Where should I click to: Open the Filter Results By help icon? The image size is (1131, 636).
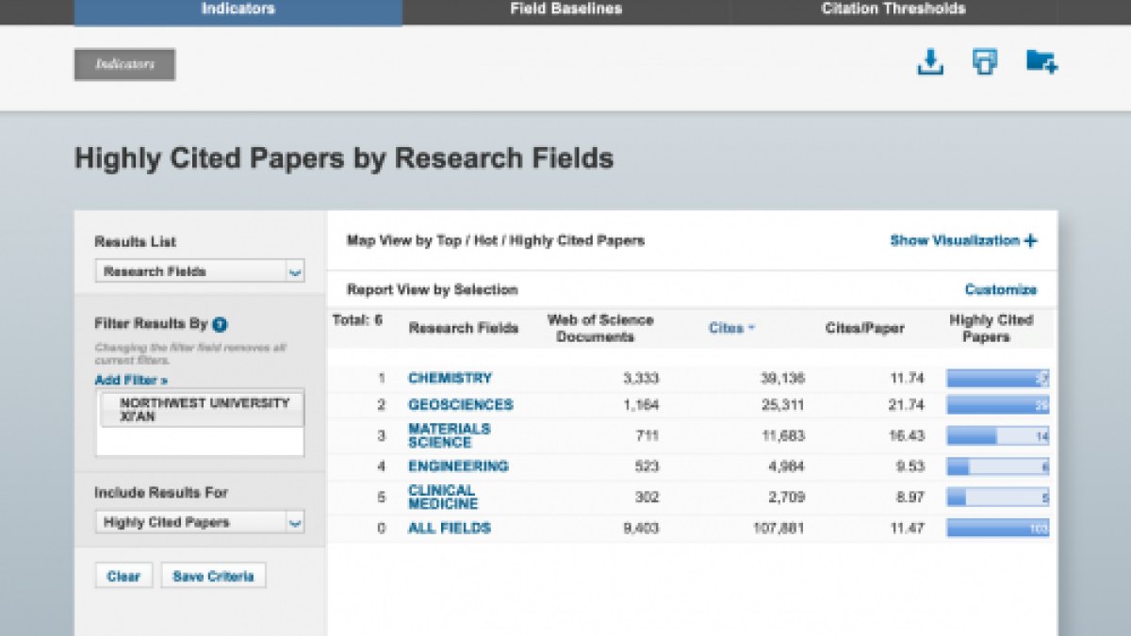220,324
